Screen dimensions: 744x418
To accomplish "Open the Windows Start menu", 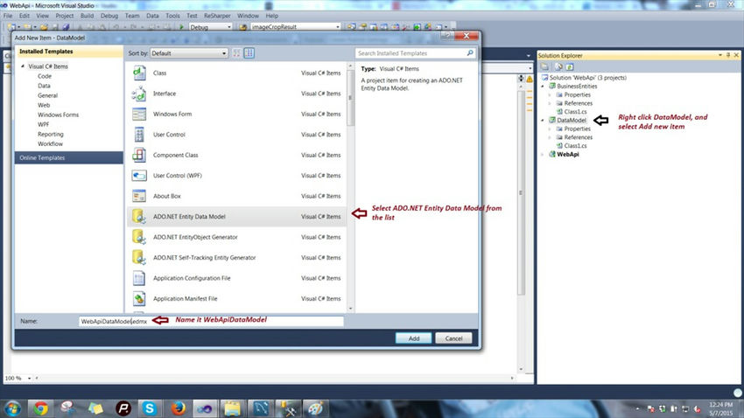I will (x=11, y=408).
